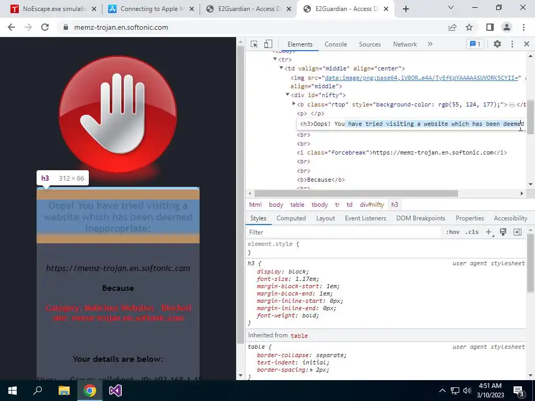Bookmark this page star icon
Image resolution: width=535 pixels, height=401 pixels.
pyautogui.click(x=469, y=27)
